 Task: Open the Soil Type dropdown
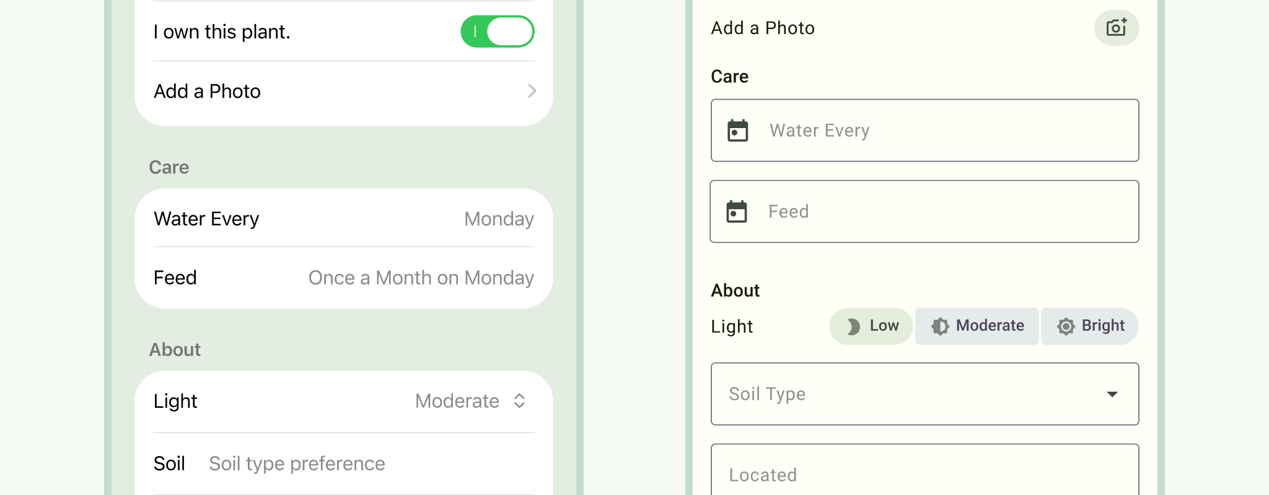[925, 394]
